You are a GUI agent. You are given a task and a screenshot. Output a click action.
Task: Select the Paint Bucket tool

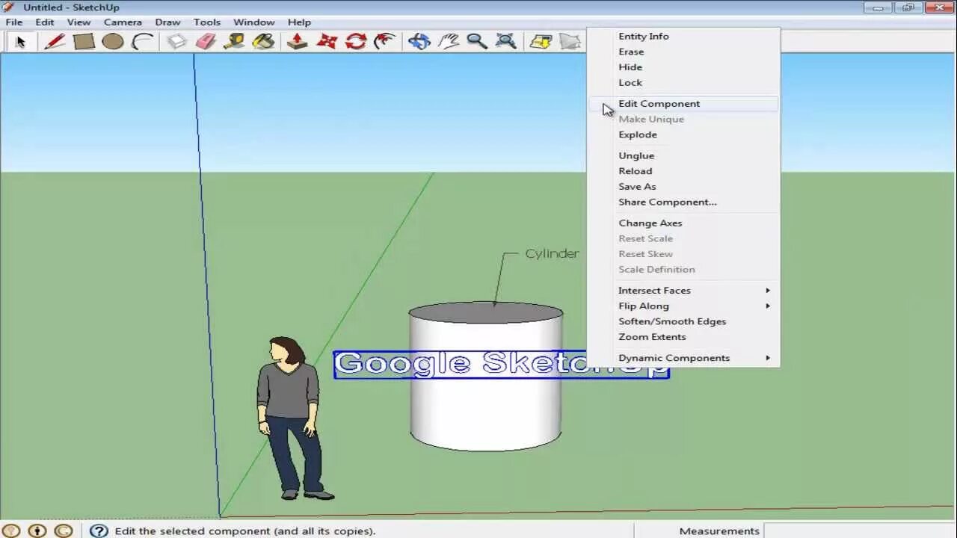(x=263, y=42)
